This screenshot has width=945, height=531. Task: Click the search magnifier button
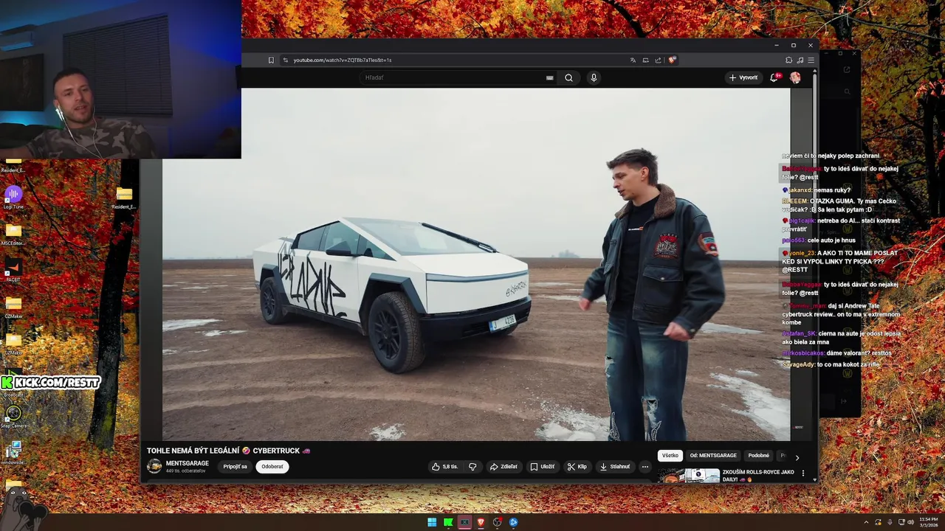coord(568,77)
